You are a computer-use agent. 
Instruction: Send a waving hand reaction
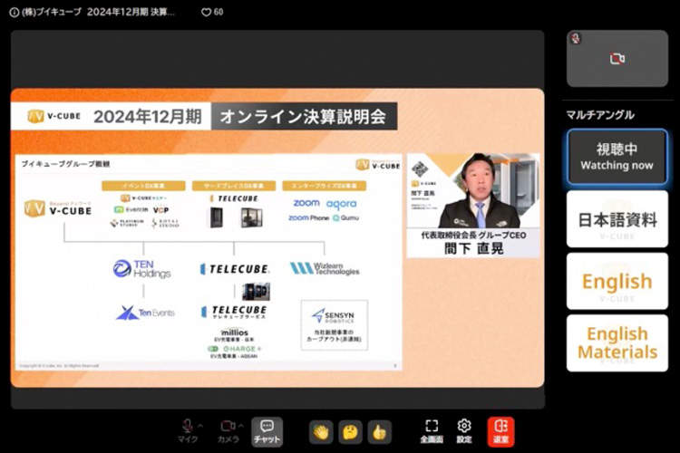click(x=321, y=432)
